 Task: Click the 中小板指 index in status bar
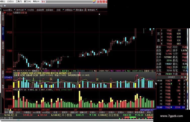[67, 115]
